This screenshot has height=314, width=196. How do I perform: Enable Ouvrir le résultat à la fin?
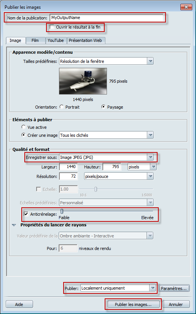pyautogui.click(x=52, y=27)
